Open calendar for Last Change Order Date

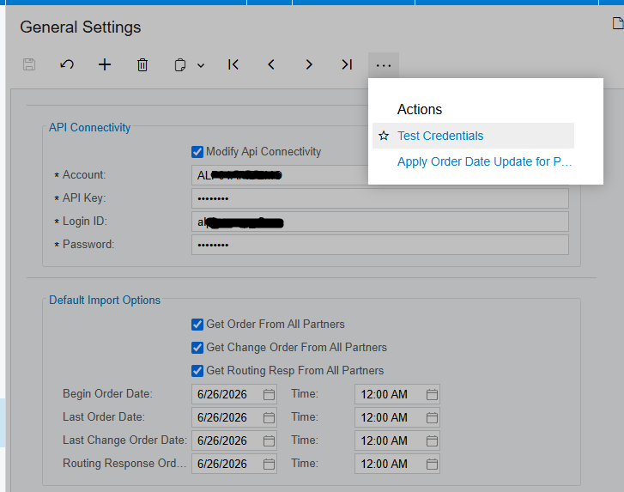[x=269, y=440]
